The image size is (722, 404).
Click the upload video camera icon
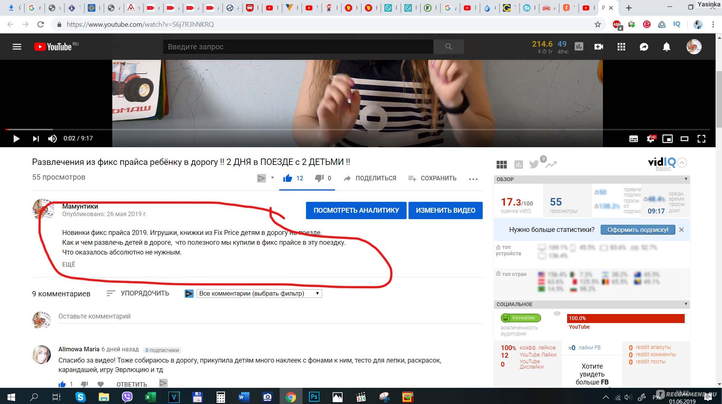[598, 47]
